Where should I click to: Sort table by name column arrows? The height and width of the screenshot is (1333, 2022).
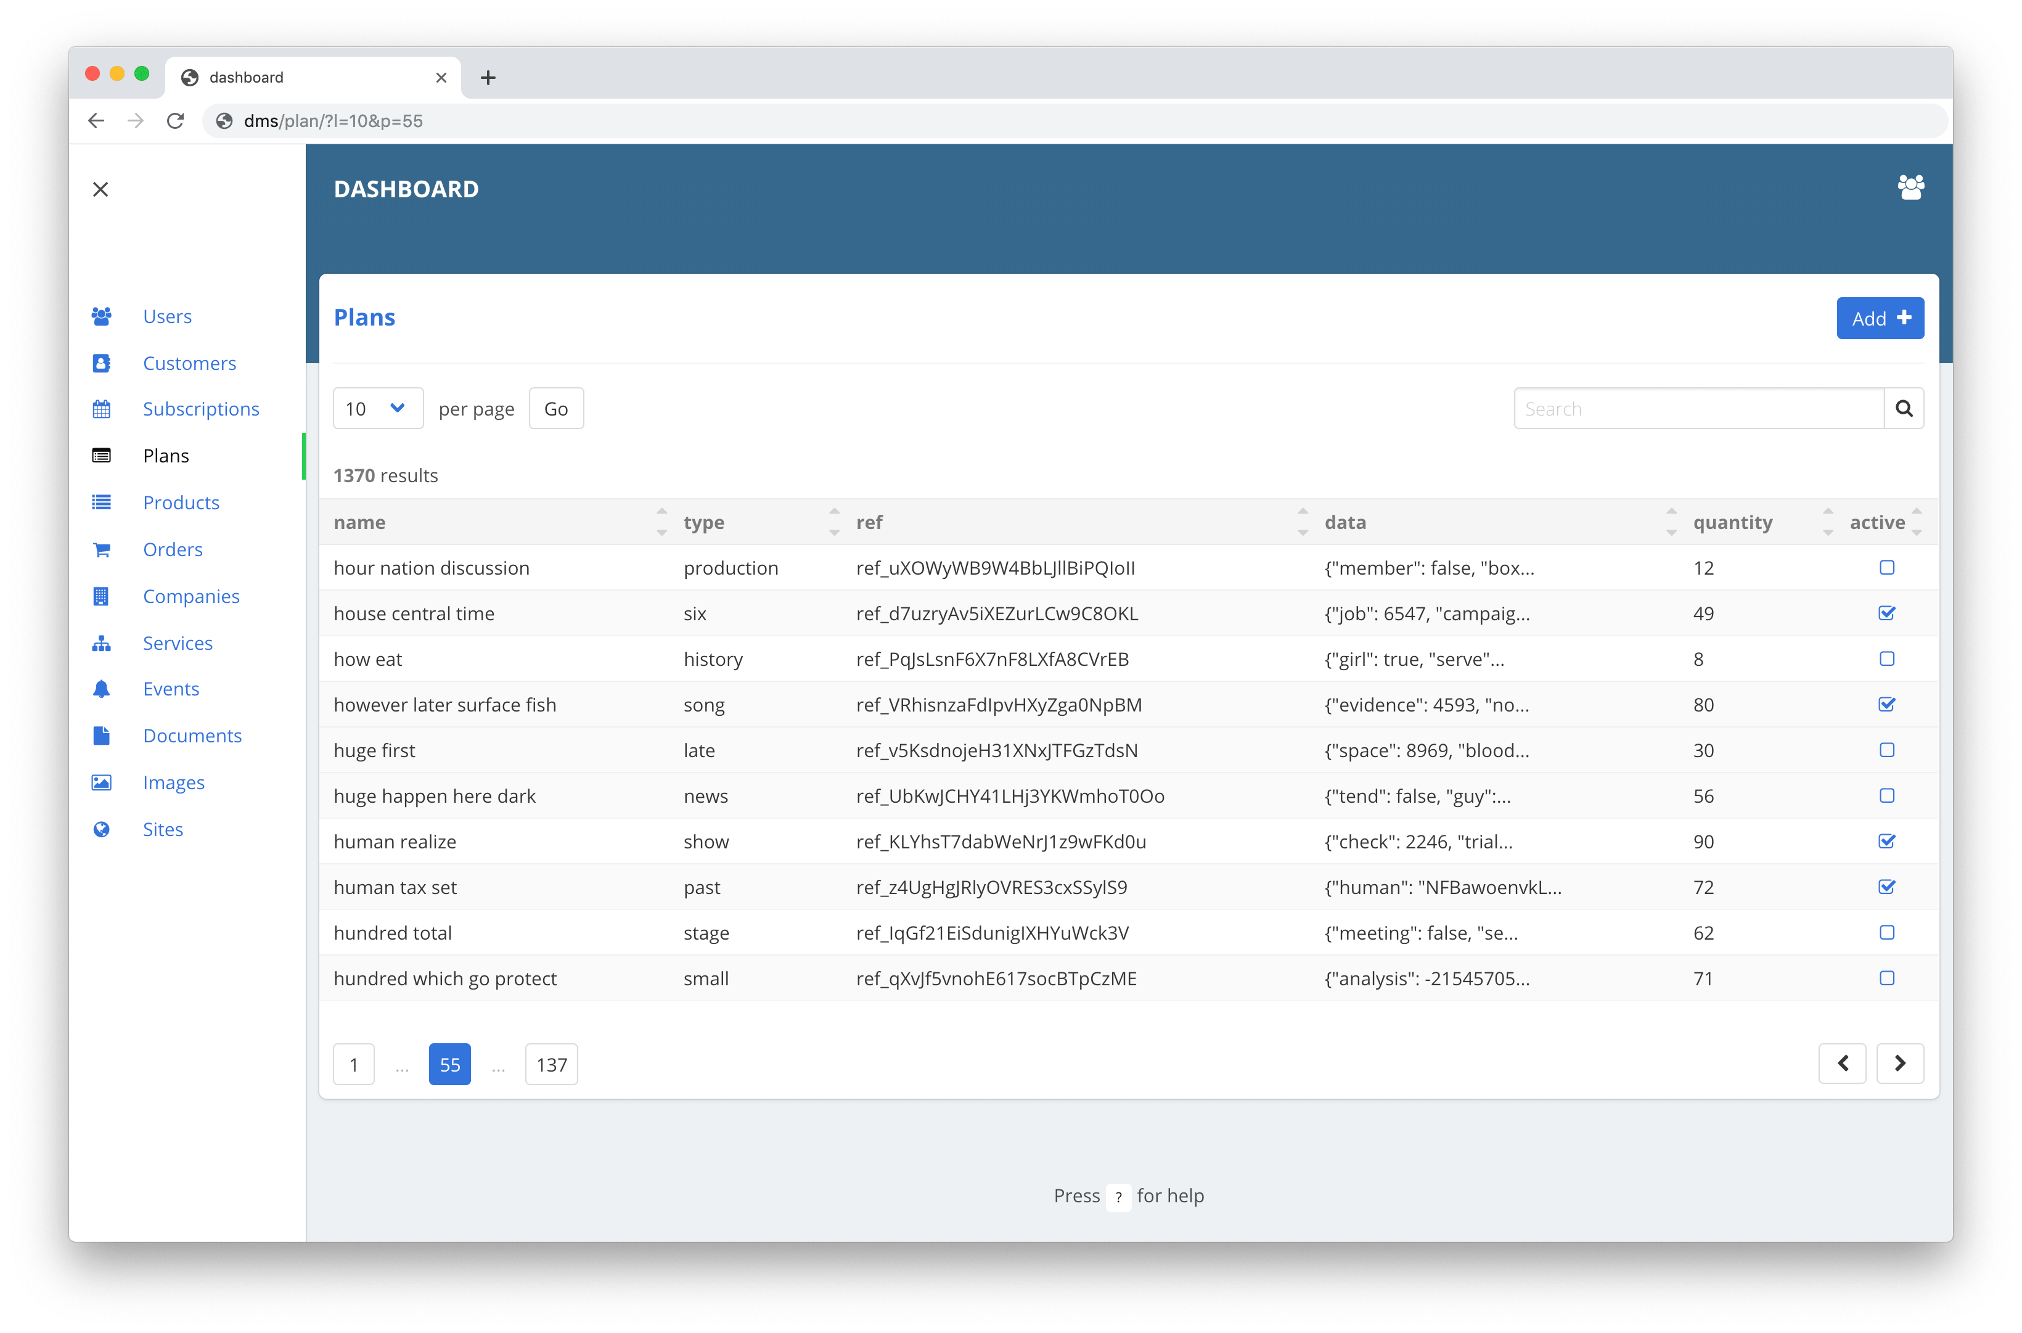pos(661,522)
